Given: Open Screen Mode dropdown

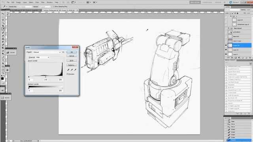Looking at the screenshot, I should [x=94, y=2].
